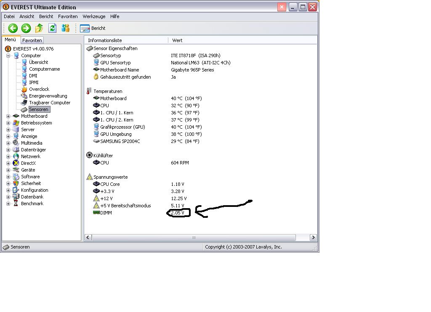Expand the DirectX tree node
This screenshot has width=431, height=312.
8,163
